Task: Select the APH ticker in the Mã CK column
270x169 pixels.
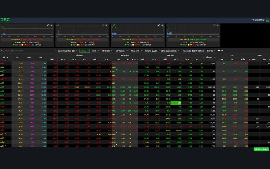Action: tap(2, 134)
